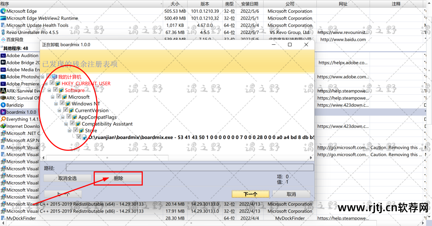This screenshot has height=226, width=432.
Task: Toggle the HKEY_CURRENT_USER checkbox
Action: click(x=52, y=83)
